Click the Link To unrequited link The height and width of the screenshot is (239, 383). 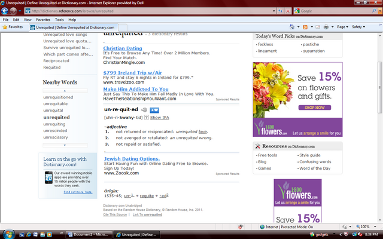[x=147, y=215]
